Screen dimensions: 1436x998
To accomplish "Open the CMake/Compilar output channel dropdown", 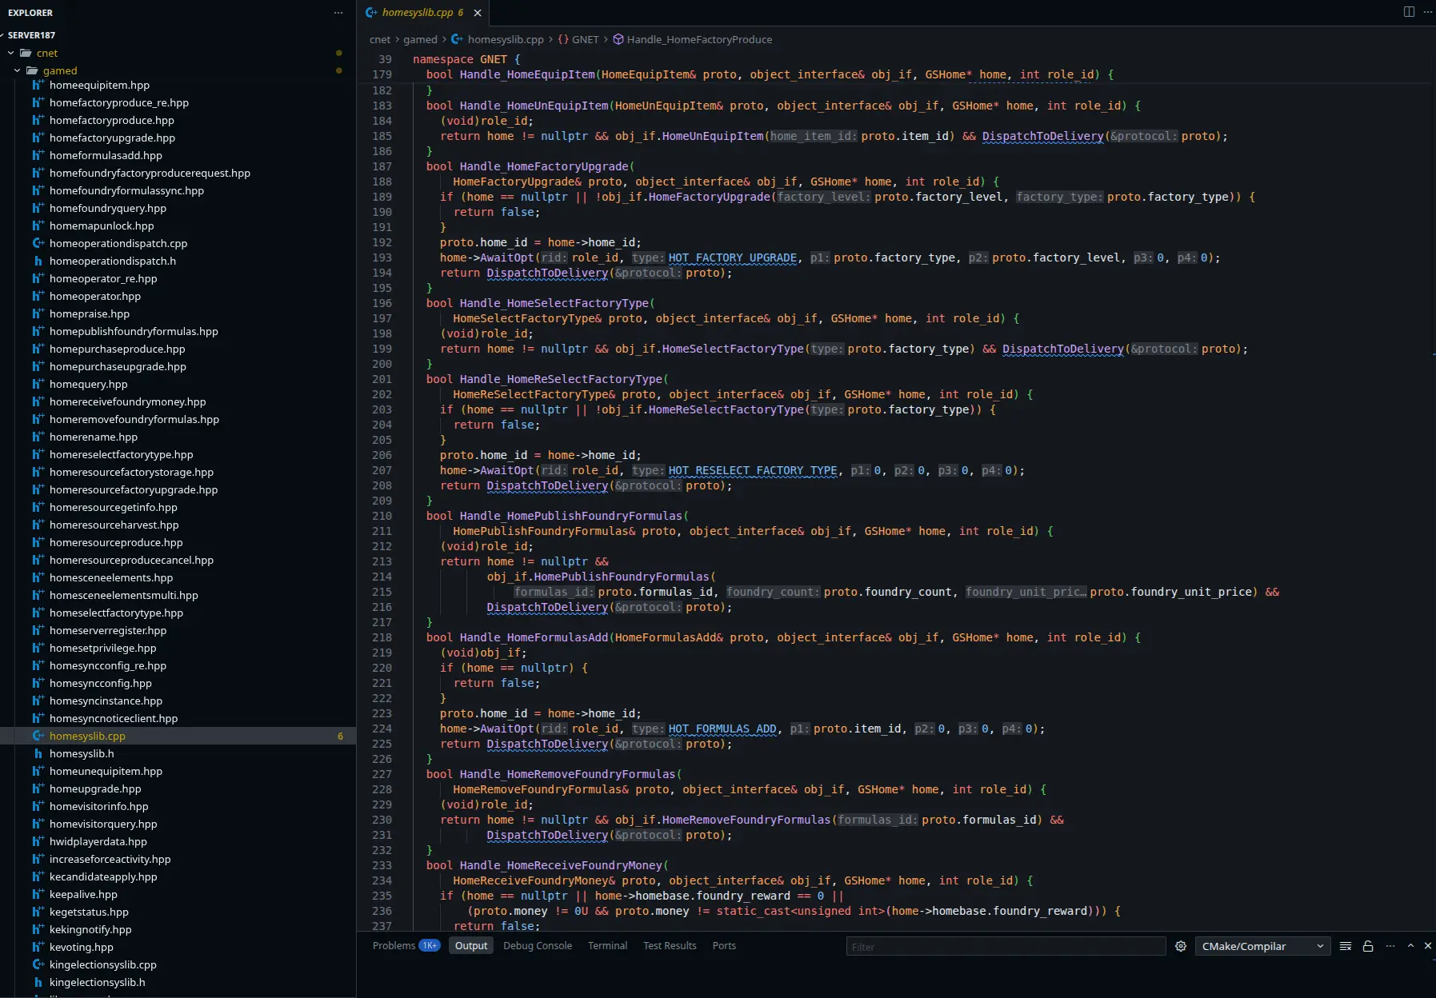I will point(1262,946).
